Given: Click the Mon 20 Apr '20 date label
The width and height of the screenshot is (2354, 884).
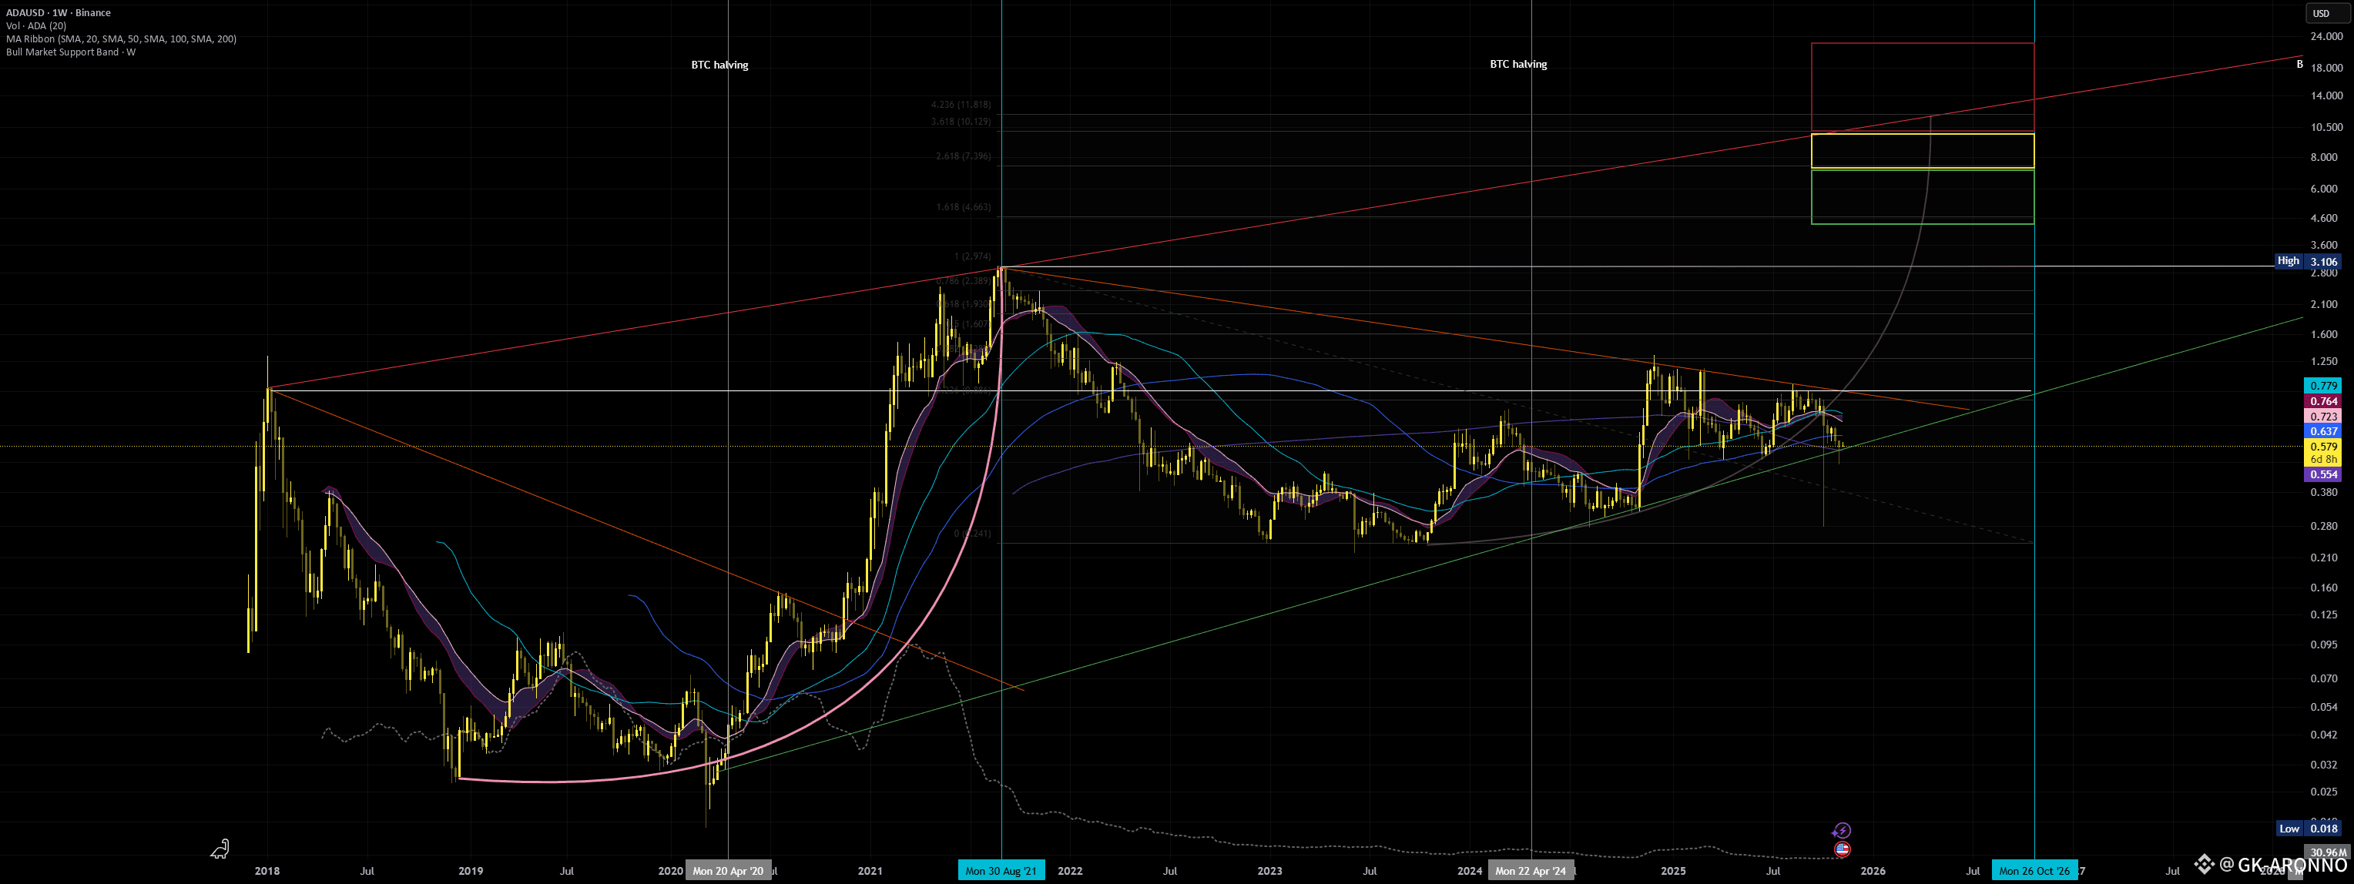Looking at the screenshot, I should coord(727,870).
